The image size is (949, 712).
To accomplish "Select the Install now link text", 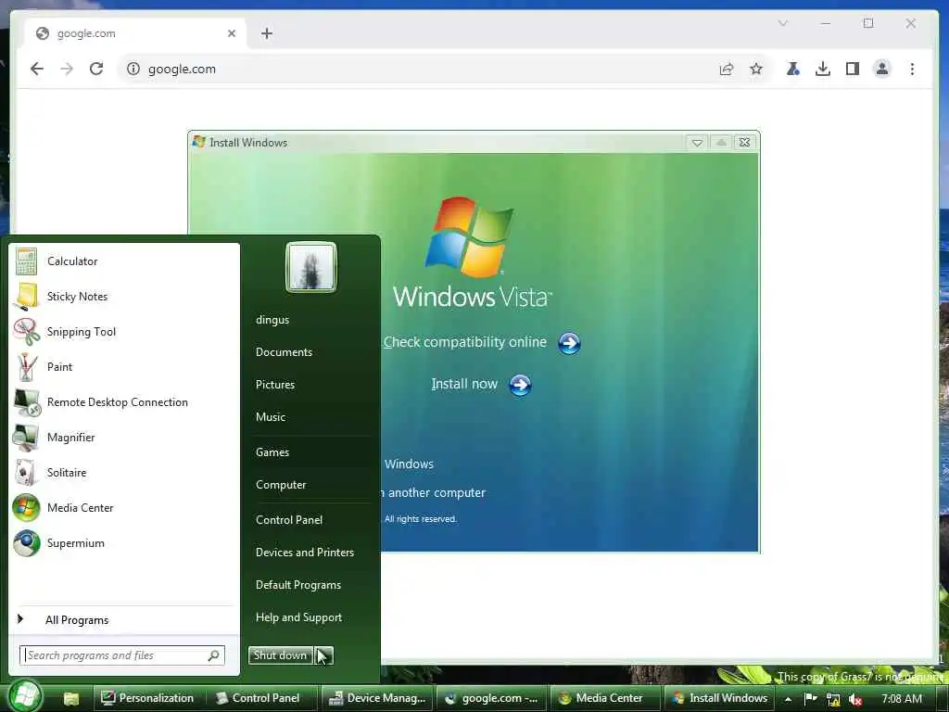I will [x=464, y=384].
